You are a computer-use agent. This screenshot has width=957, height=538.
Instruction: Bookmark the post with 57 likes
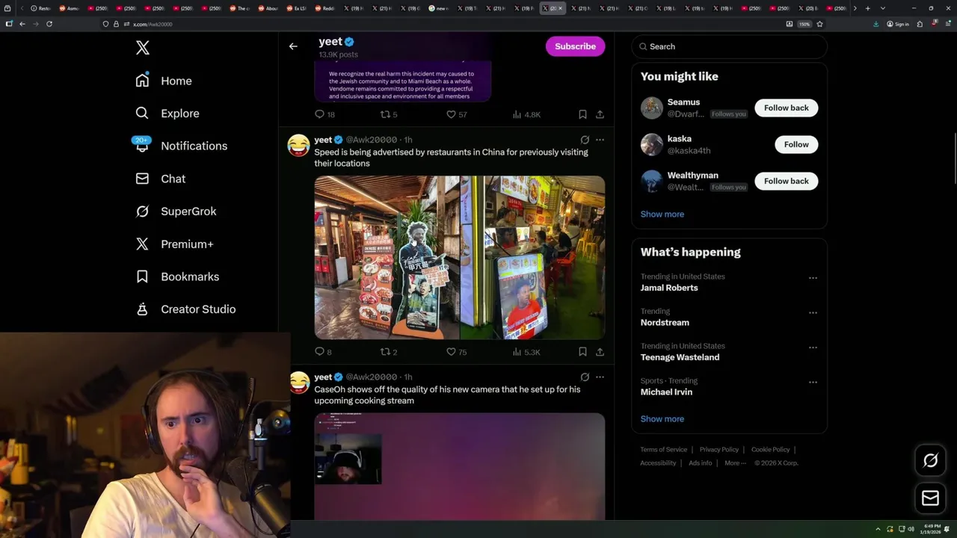click(582, 114)
